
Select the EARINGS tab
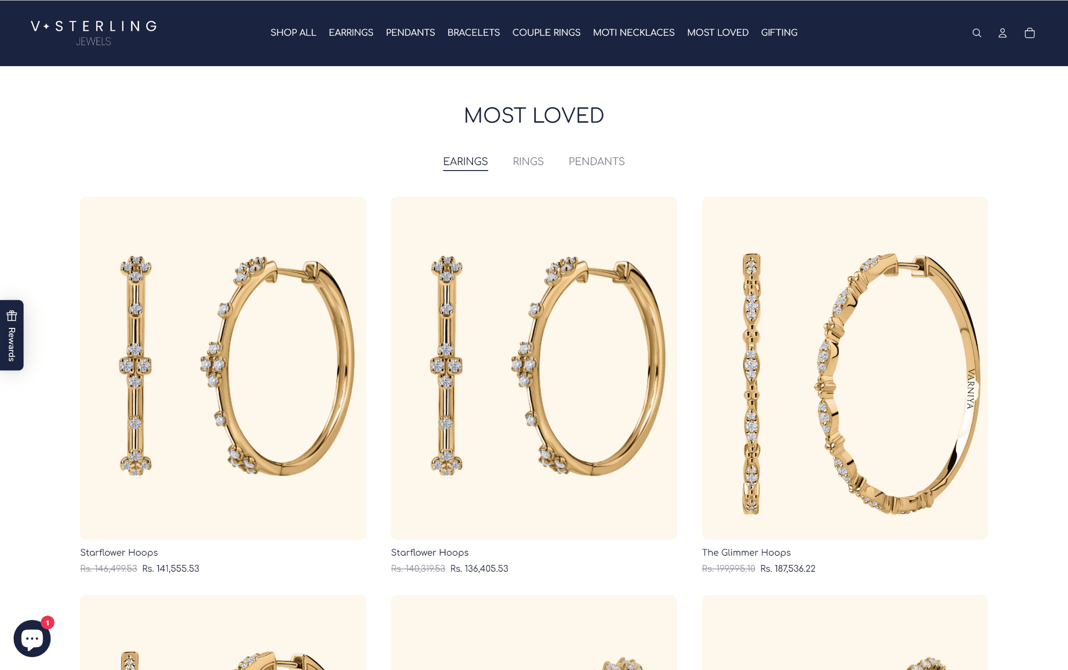[465, 161]
